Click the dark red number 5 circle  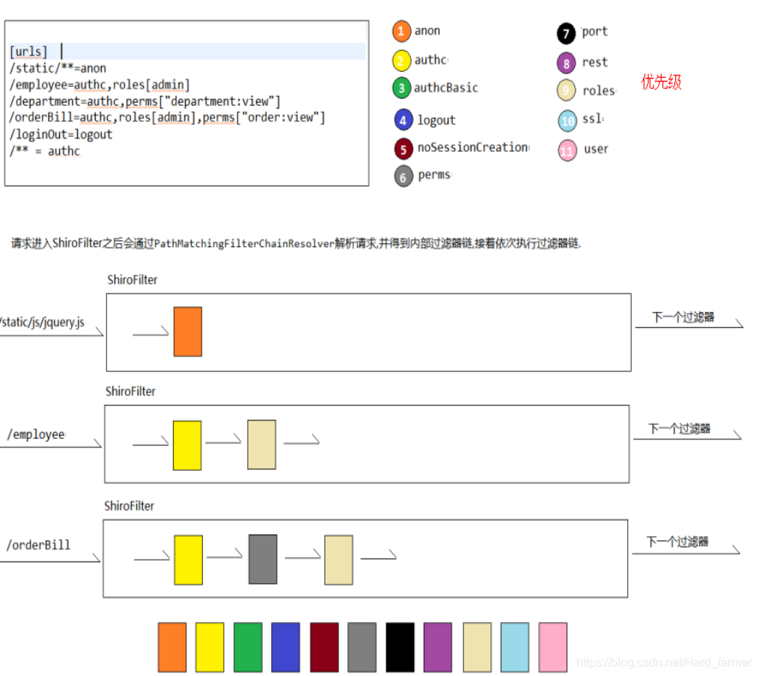pyautogui.click(x=403, y=149)
